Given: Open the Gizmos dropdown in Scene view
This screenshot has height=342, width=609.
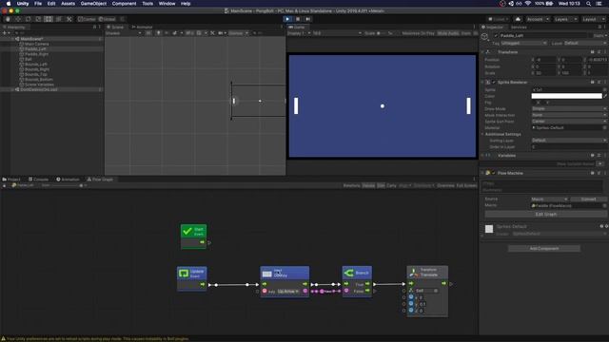Looking at the screenshot, I should click(x=238, y=33).
